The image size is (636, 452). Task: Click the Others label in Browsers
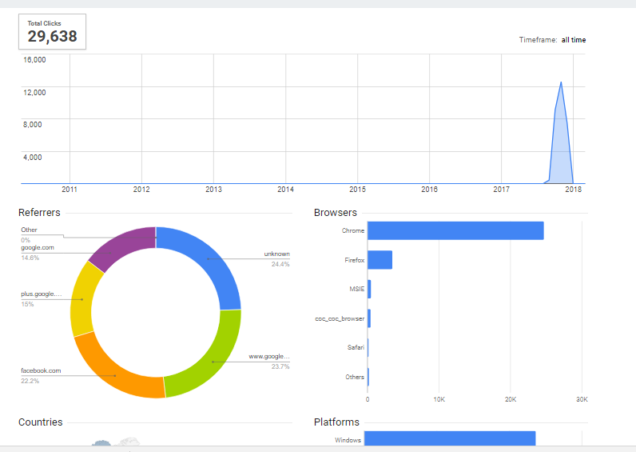tap(355, 377)
